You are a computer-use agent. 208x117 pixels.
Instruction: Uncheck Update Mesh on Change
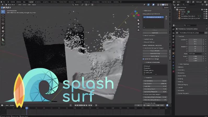143,59
